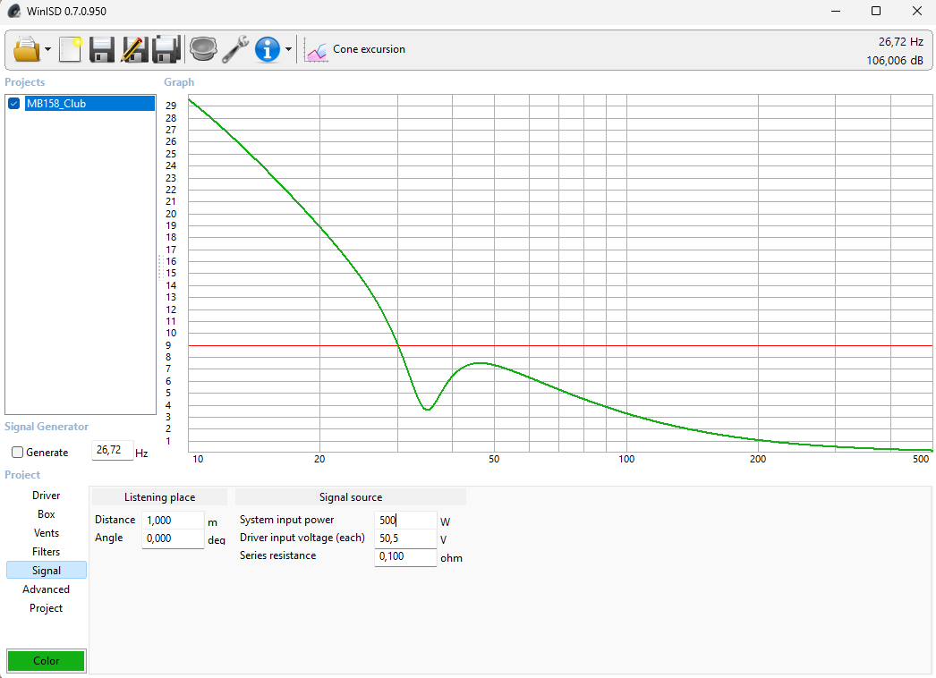The width and height of the screenshot is (936, 678).
Task: Open options with the wrench icon
Action: coord(235,49)
